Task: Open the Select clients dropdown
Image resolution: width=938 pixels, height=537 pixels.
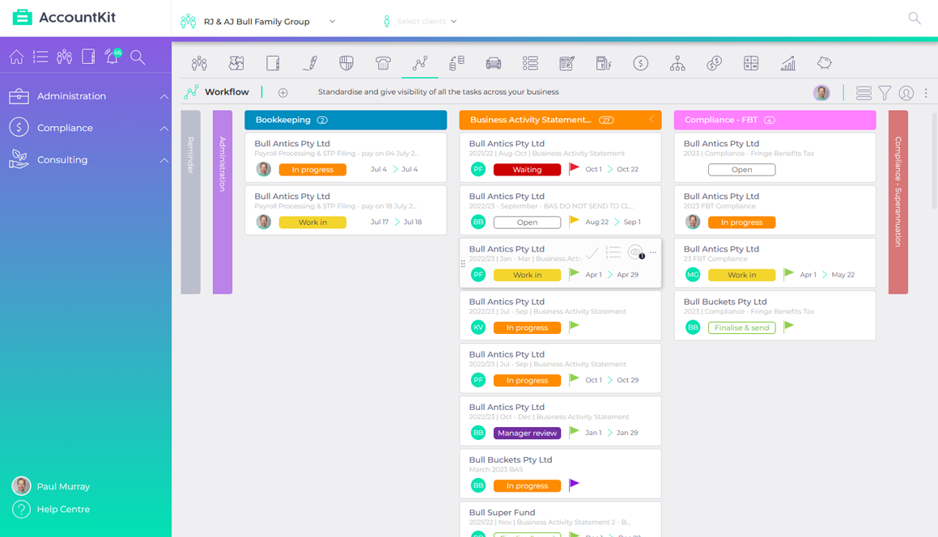Action: 421,22
